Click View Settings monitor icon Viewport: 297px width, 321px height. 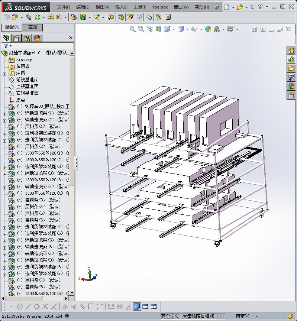point(230,29)
